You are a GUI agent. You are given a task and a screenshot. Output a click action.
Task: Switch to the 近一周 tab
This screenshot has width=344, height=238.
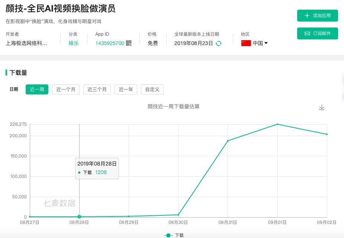click(x=37, y=89)
